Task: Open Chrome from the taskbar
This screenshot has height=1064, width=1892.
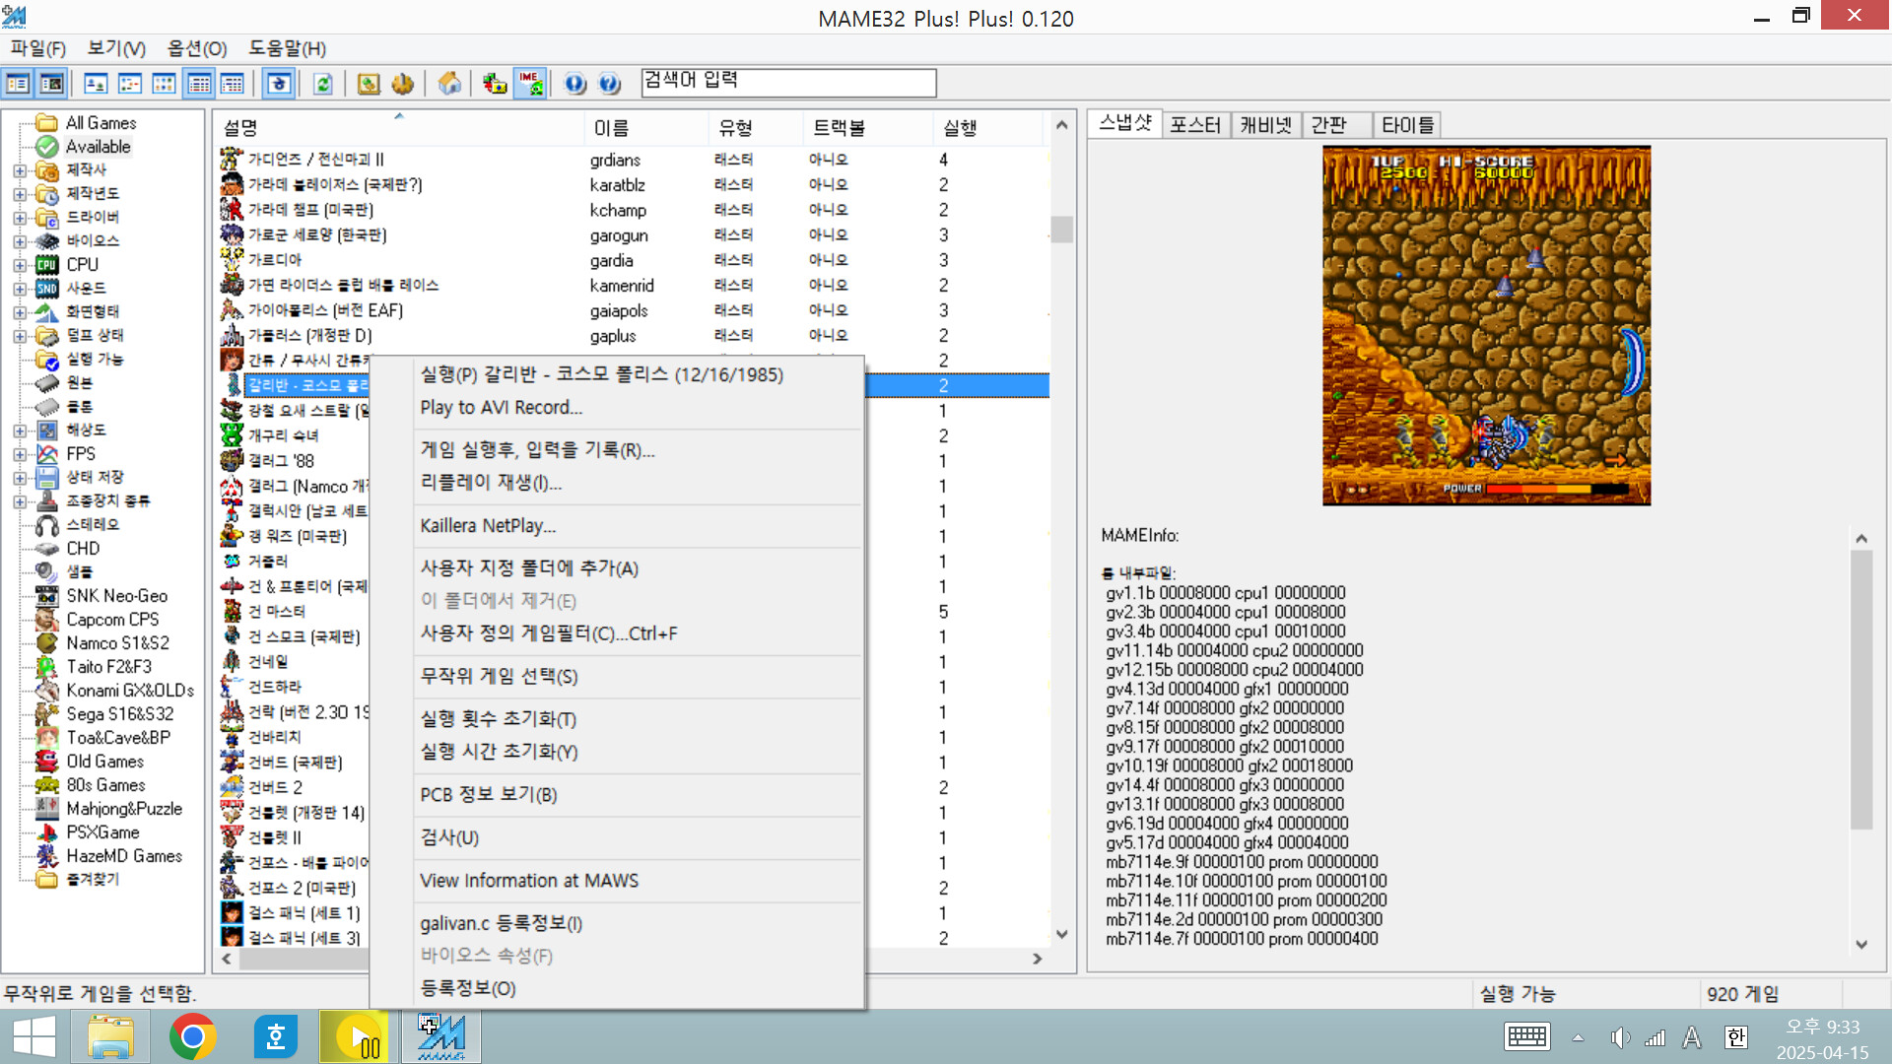Action: (192, 1036)
